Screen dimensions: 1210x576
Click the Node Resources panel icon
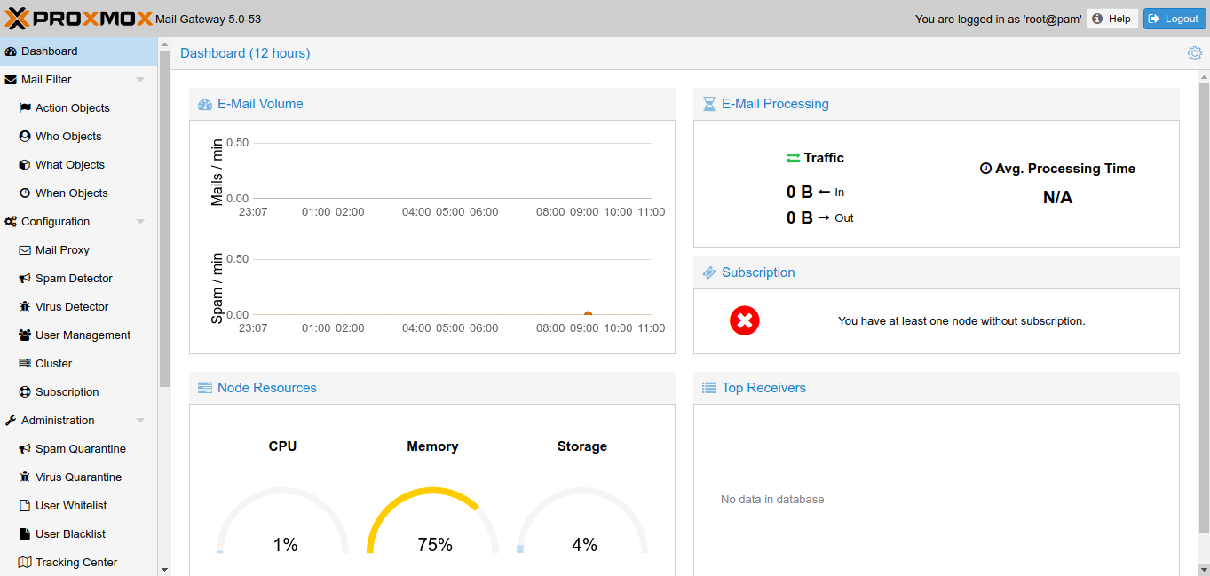tap(205, 388)
